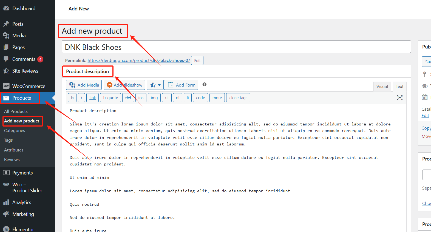Open All Products submenu item
Image resolution: width=431 pixels, height=232 pixels.
(16, 111)
